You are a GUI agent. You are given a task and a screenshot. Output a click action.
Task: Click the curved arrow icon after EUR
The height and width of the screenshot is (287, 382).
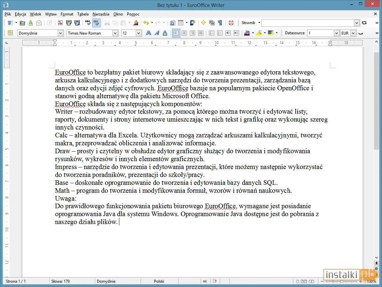tap(361, 33)
